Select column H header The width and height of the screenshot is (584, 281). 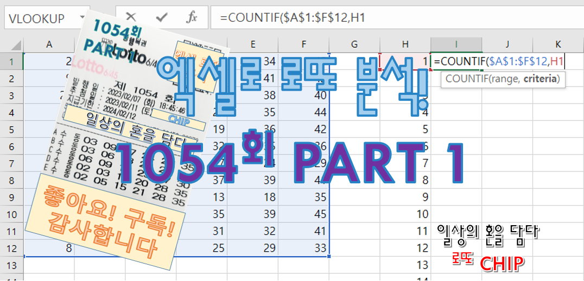(405, 44)
